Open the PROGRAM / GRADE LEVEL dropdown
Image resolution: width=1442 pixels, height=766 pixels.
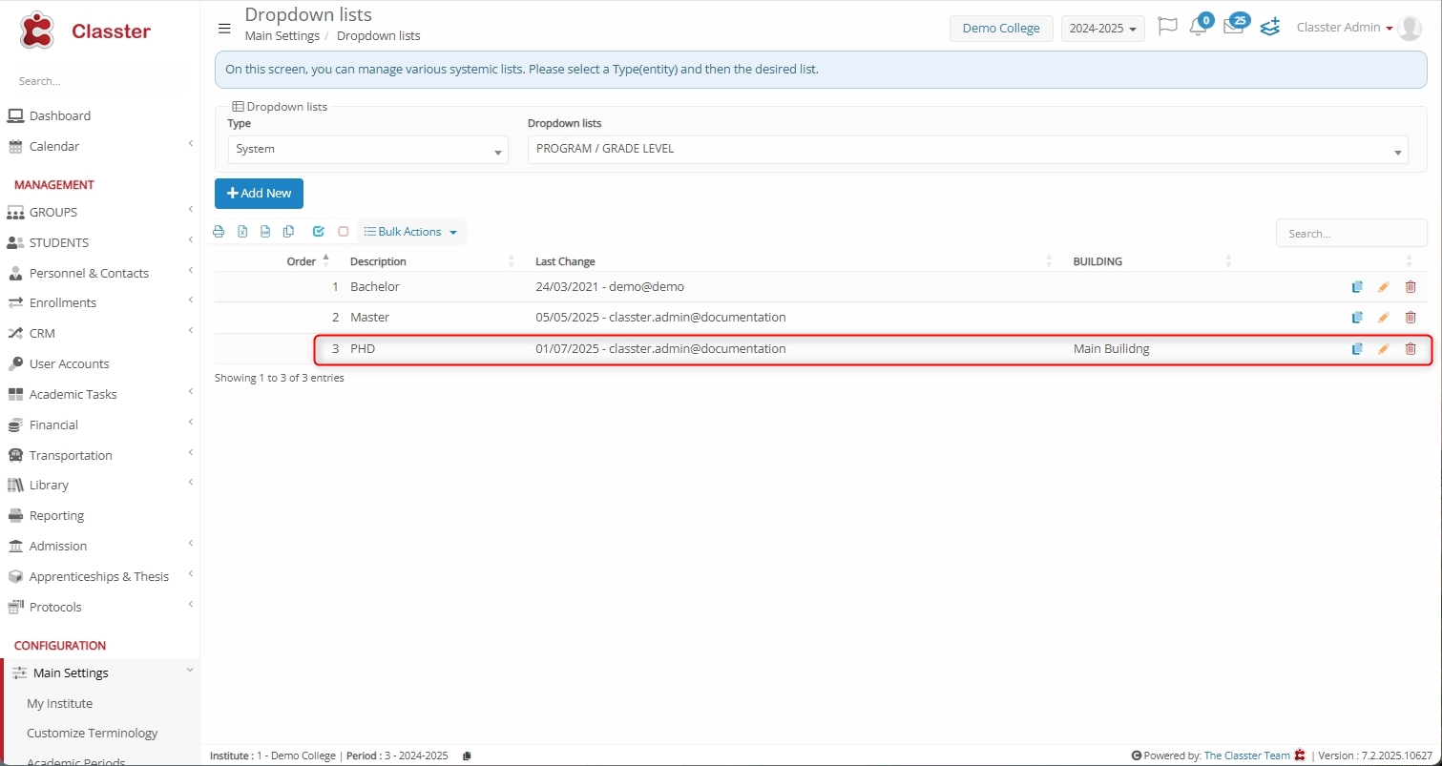(x=967, y=150)
